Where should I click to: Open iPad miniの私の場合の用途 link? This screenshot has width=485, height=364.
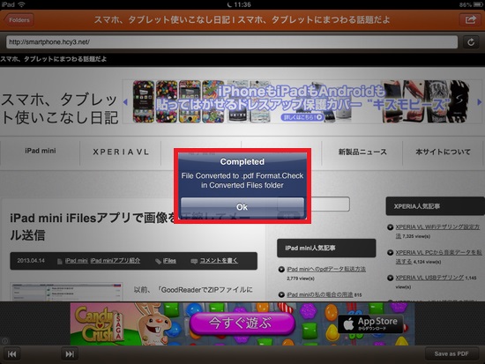pos(319,294)
